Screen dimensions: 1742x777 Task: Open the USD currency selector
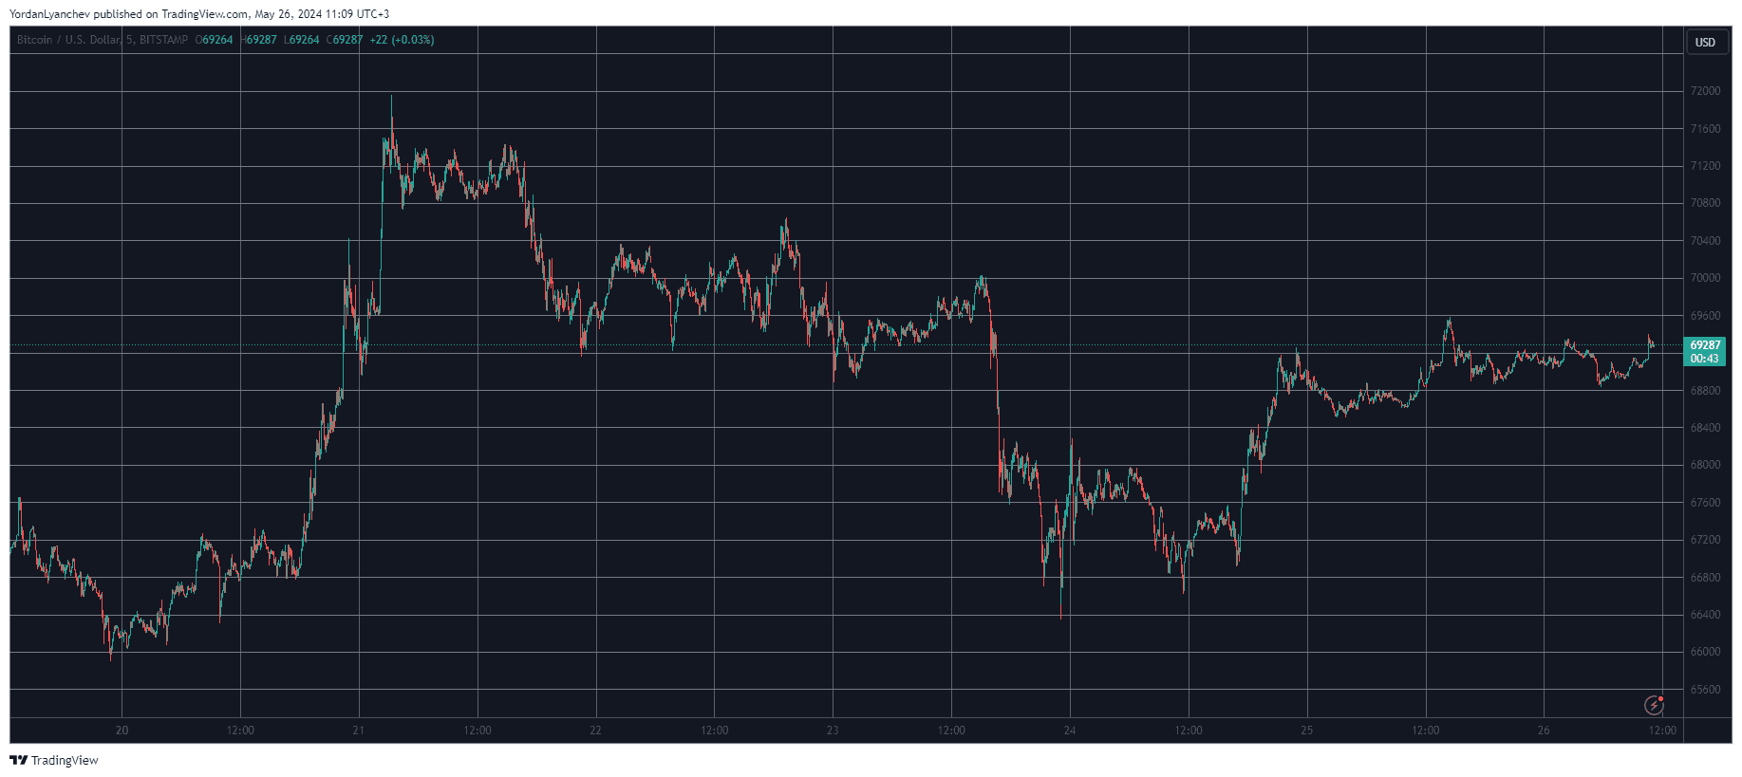[1706, 42]
